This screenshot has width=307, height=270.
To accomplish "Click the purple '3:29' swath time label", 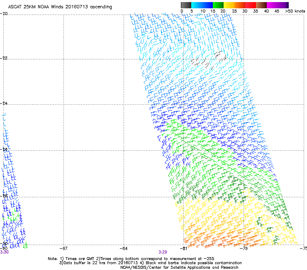I will (163, 252).
